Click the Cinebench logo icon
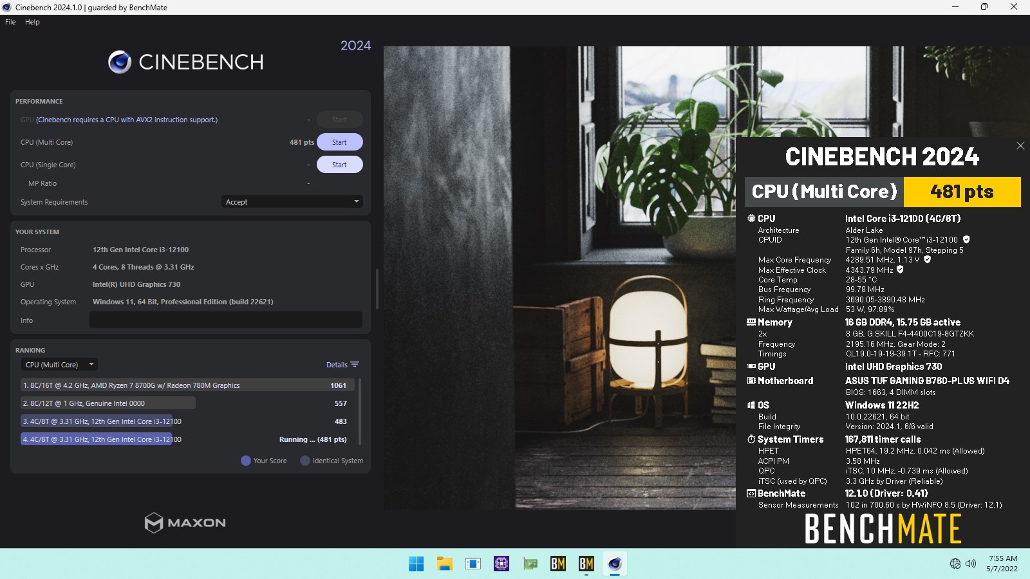Viewport: 1030px width, 579px height. click(120, 62)
